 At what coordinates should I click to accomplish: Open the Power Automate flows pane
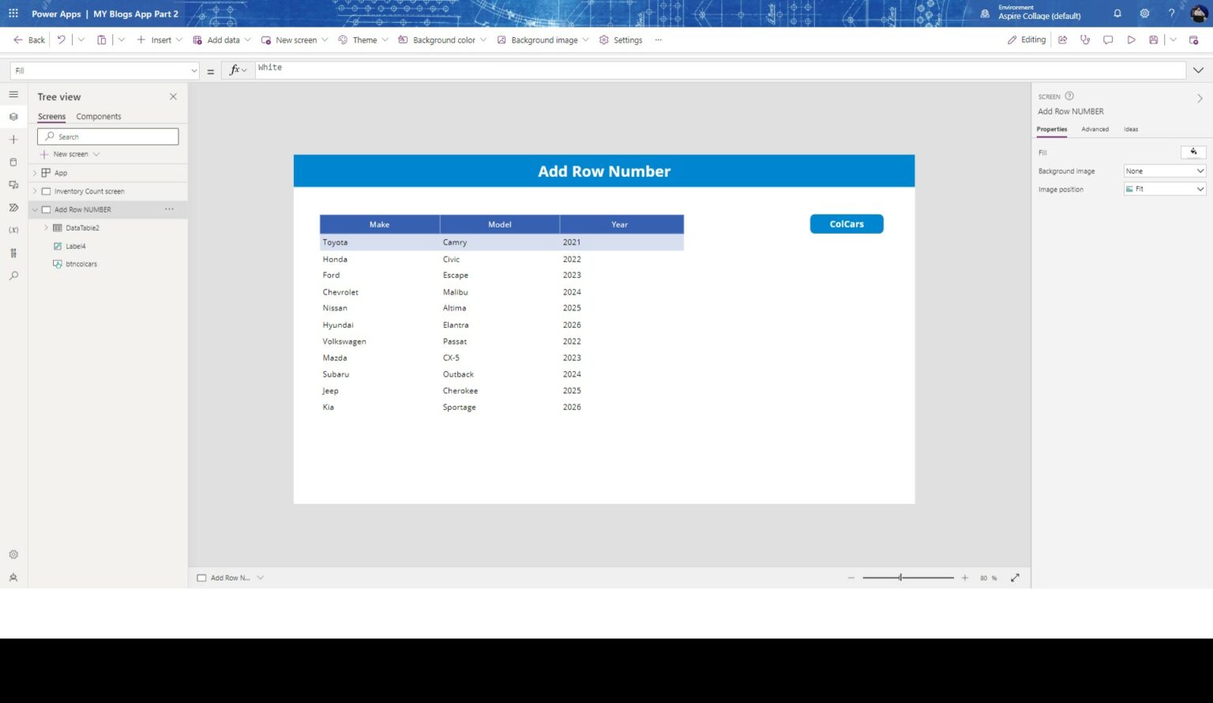click(x=13, y=208)
